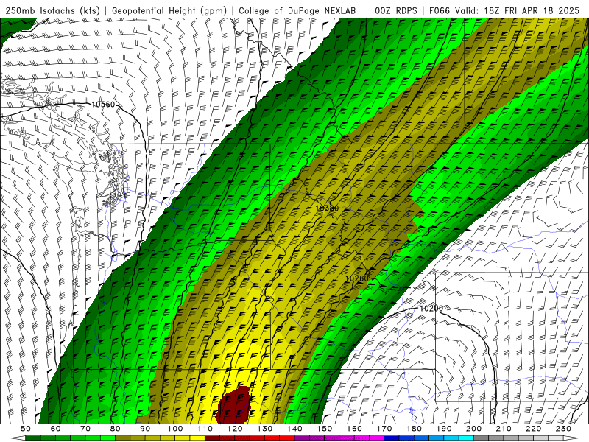Click the right arrow end of color bar
This screenshot has height=442, width=589.
tap(571, 438)
